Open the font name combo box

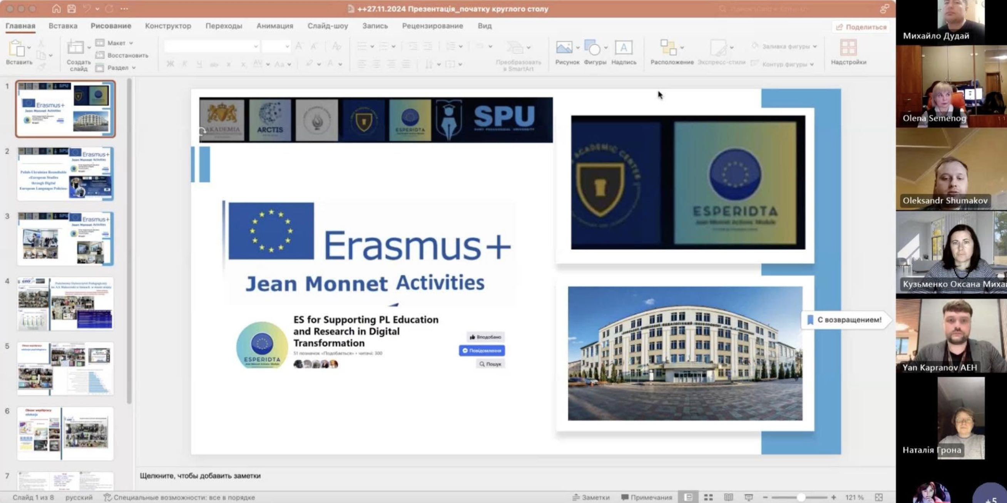[x=211, y=47]
